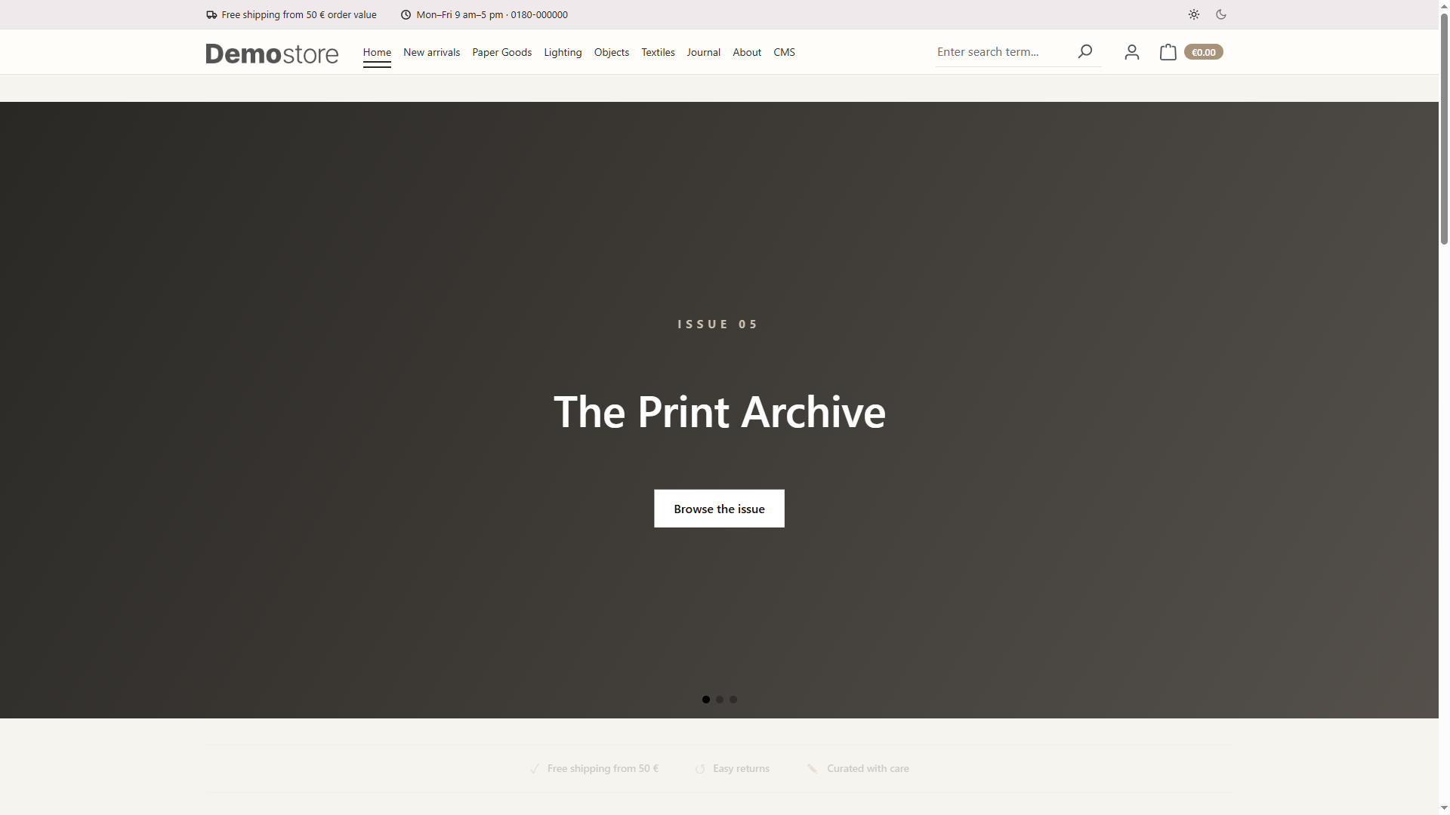Focus the Enter search term field
This screenshot has width=1450, height=815.
1003,51
